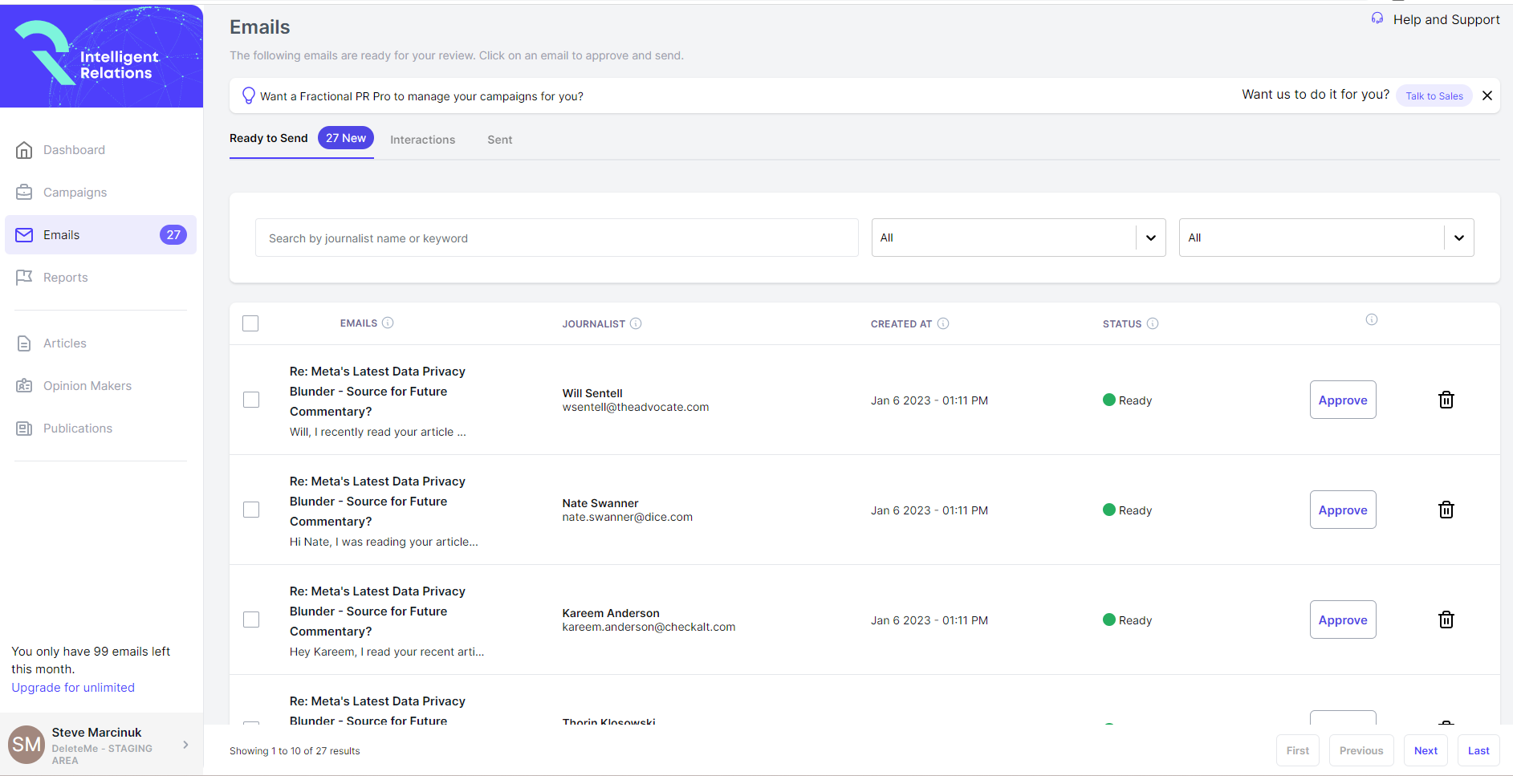Screen dimensions: 1513x776
Task: Switch to the Sent tab
Action: 499,140
